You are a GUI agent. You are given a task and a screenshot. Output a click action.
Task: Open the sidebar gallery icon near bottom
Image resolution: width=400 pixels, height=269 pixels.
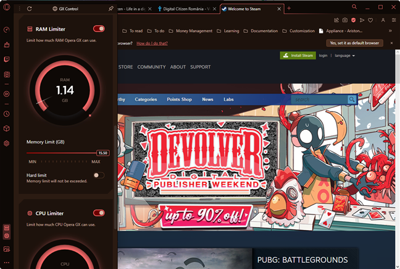pyautogui.click(x=7, y=249)
